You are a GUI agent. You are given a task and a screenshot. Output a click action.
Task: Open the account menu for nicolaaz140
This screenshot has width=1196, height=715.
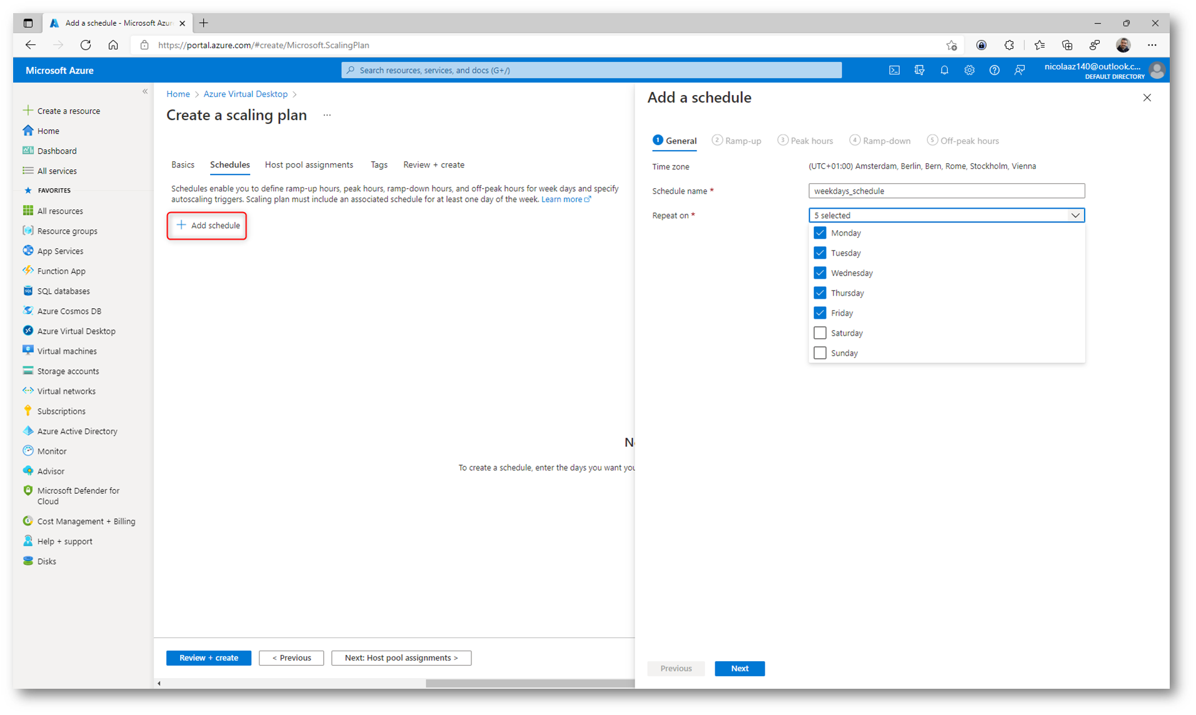click(1103, 71)
